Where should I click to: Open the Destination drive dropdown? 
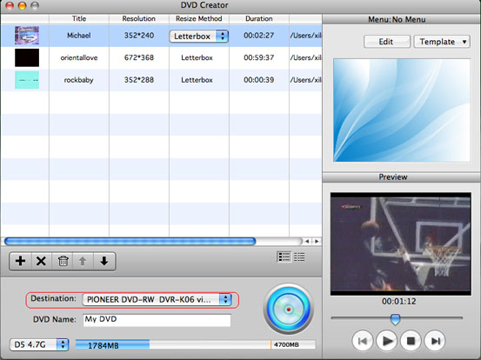(x=157, y=300)
